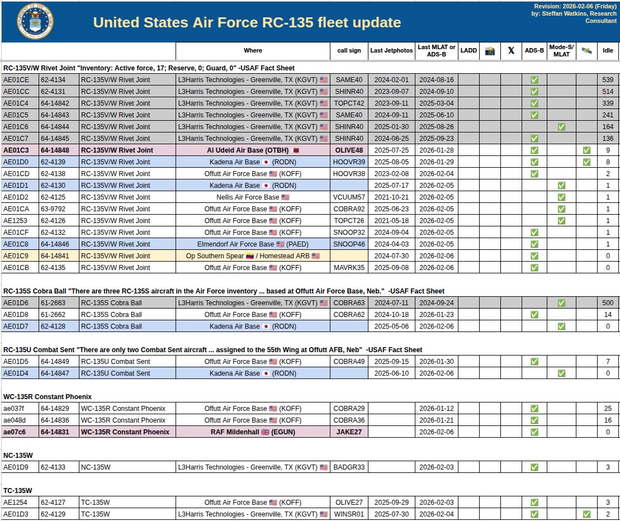The height and width of the screenshot is (521, 620).
Task: Select the Last Jetphotos date 2021-10-21
Action: pos(391,197)
